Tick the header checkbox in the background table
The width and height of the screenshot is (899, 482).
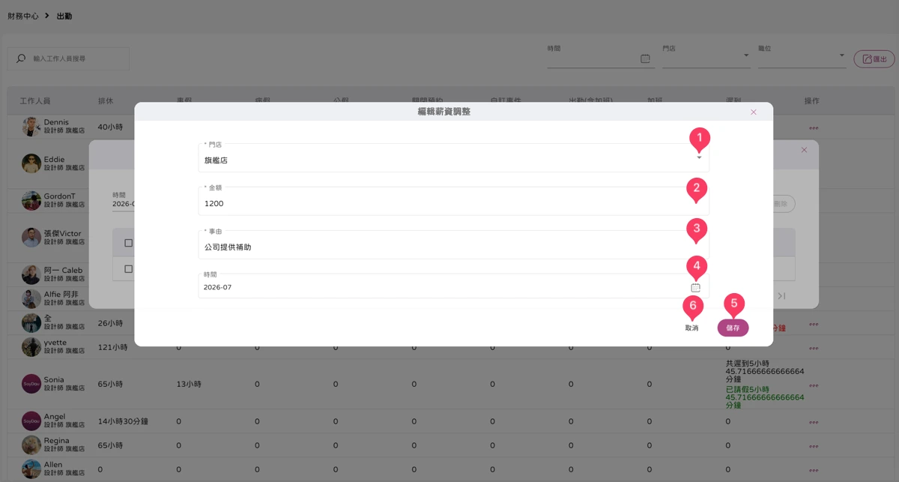[128, 243]
